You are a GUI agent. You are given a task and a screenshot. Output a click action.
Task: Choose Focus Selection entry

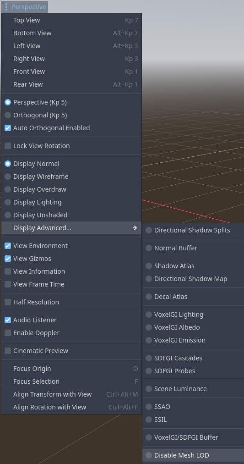pyautogui.click(x=71, y=381)
